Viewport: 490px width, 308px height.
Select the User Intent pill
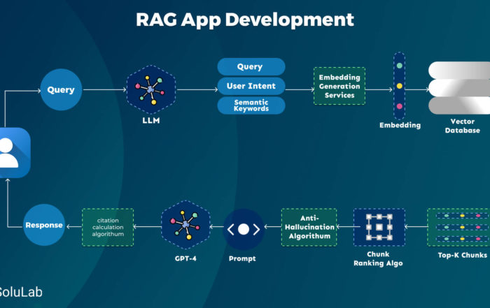pyautogui.click(x=251, y=86)
